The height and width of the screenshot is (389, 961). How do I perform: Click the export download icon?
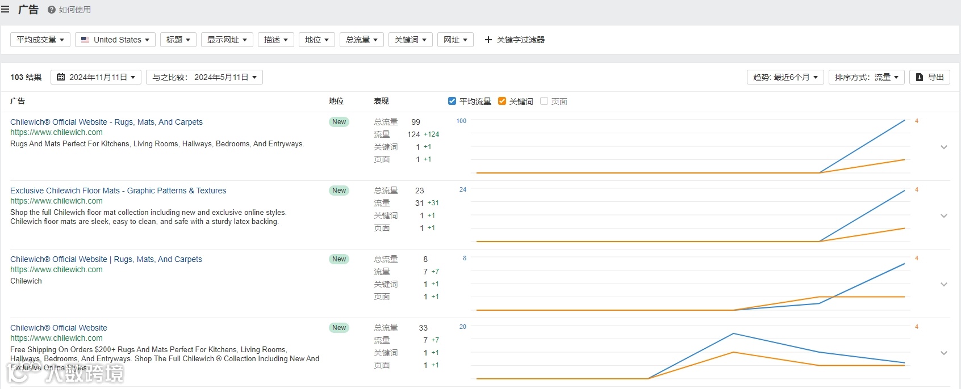click(920, 77)
